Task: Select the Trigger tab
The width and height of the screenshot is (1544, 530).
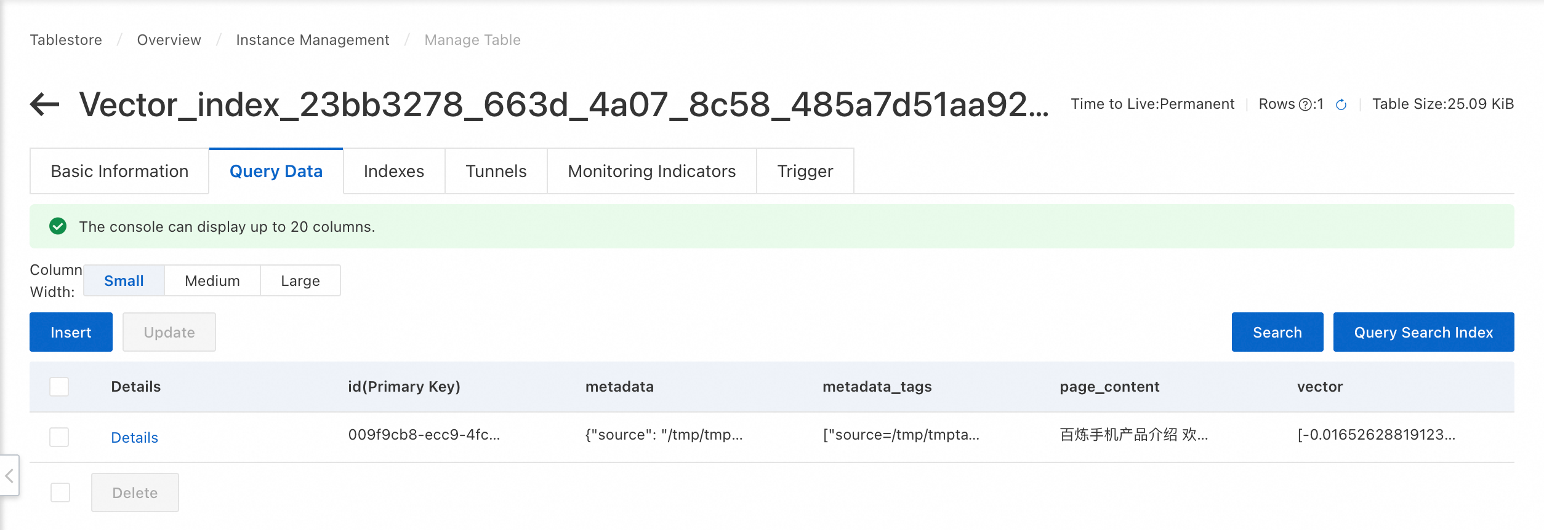Action: point(805,171)
